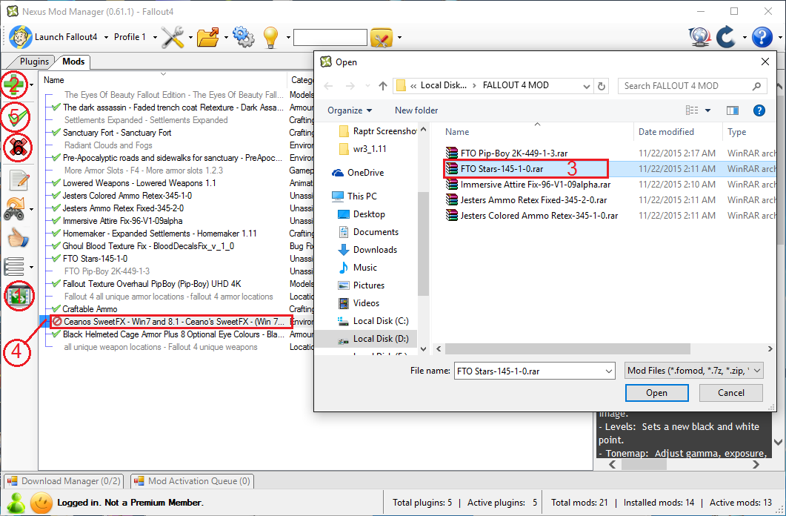Open the Organize dropdown menu

pyautogui.click(x=350, y=110)
